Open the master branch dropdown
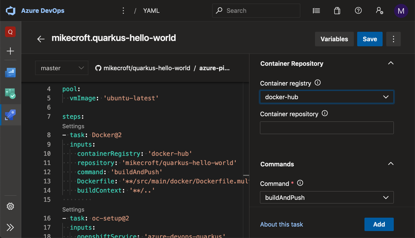 point(62,68)
